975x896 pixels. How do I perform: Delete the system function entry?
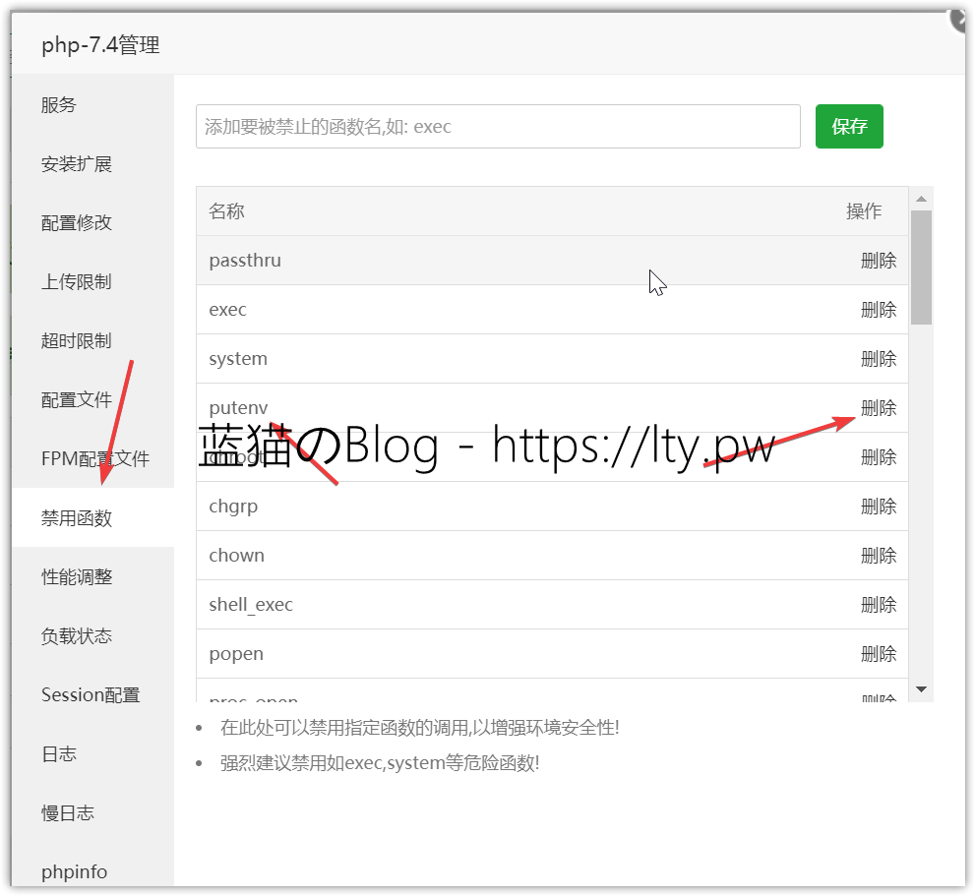click(x=879, y=359)
